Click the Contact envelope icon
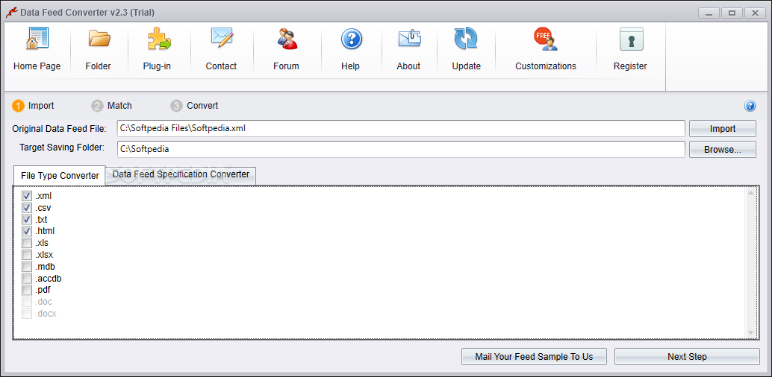 point(222,38)
